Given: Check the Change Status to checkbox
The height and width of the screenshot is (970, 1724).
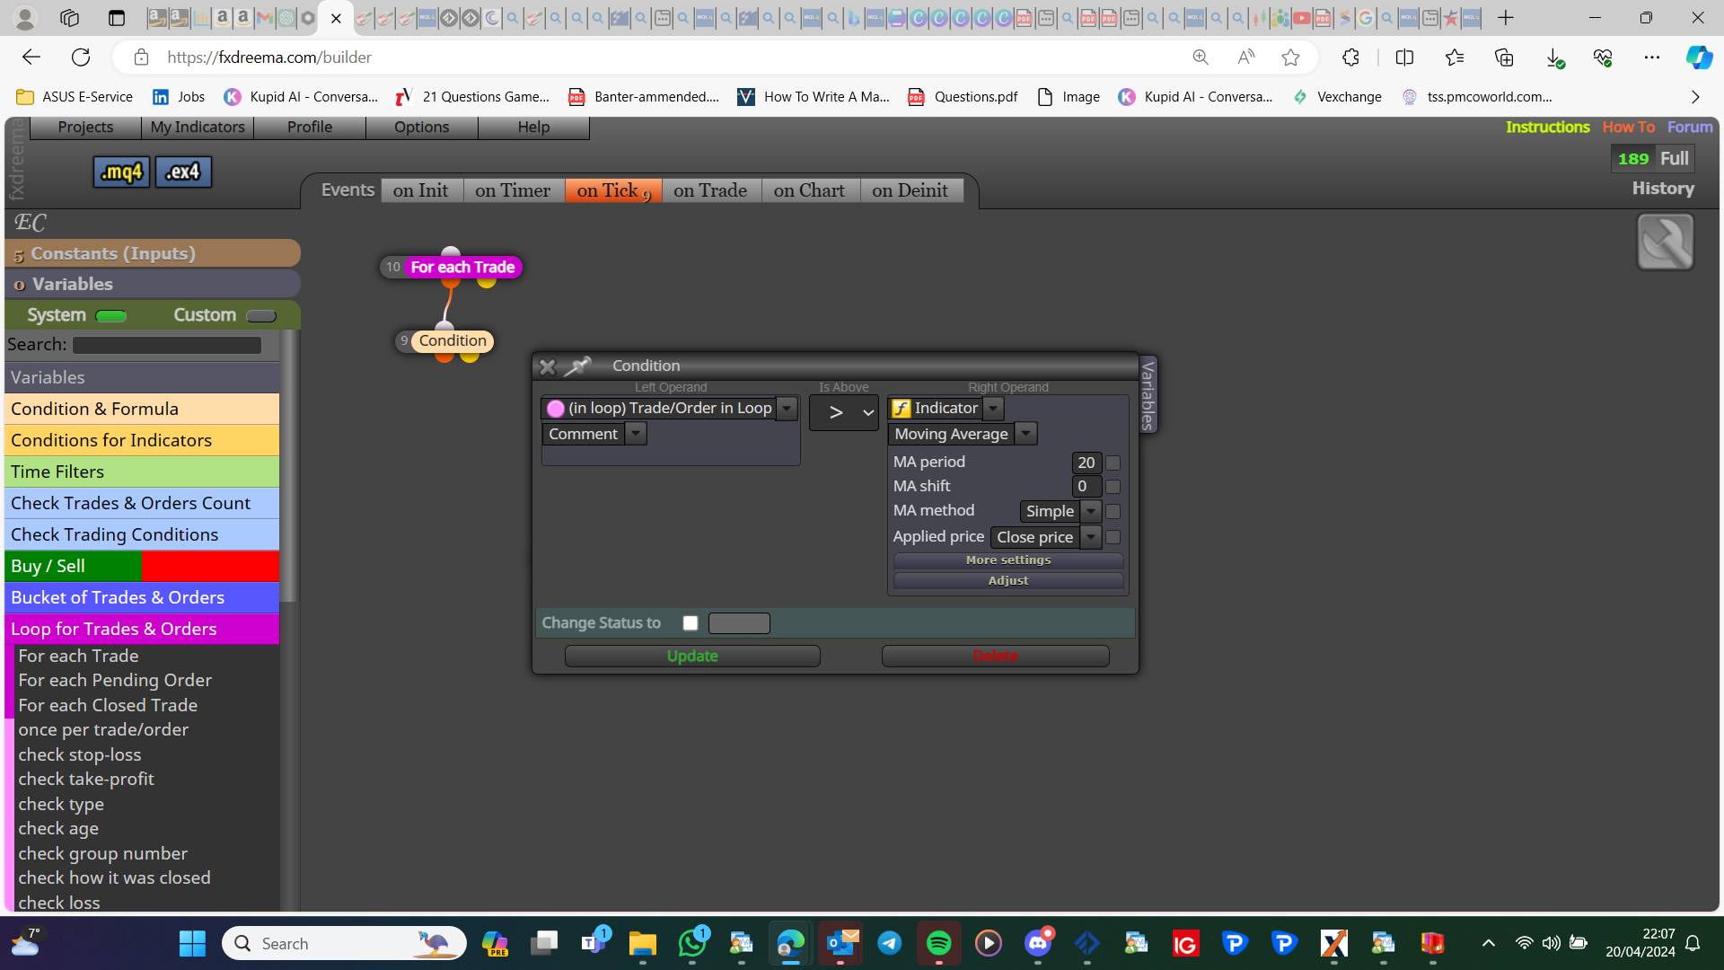Looking at the screenshot, I should (690, 623).
